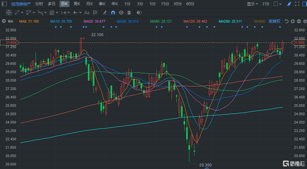
Task: Toggle the magnet snap mode
Action: [113, 13]
